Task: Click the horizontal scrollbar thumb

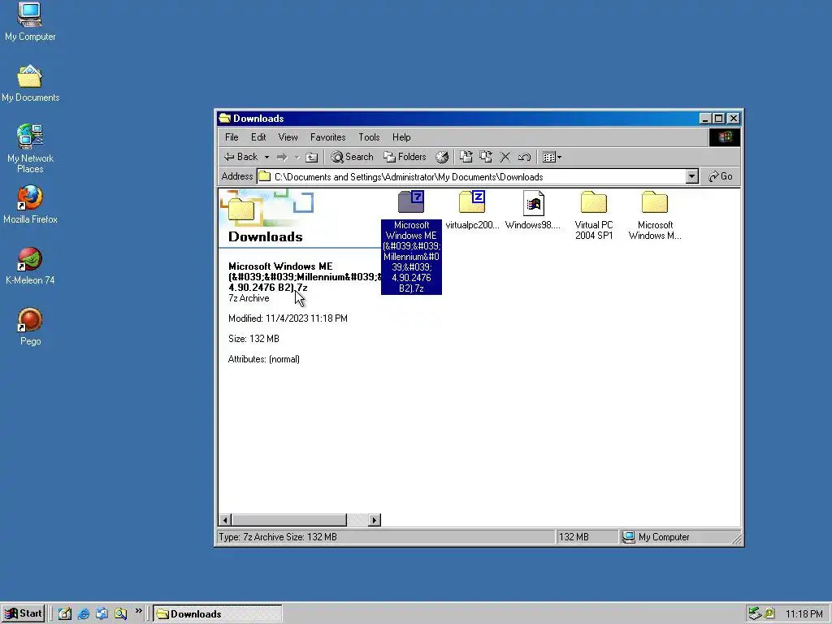Action: [x=289, y=520]
